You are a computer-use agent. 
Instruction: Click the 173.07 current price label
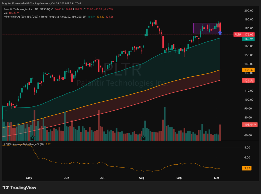point(249,34)
